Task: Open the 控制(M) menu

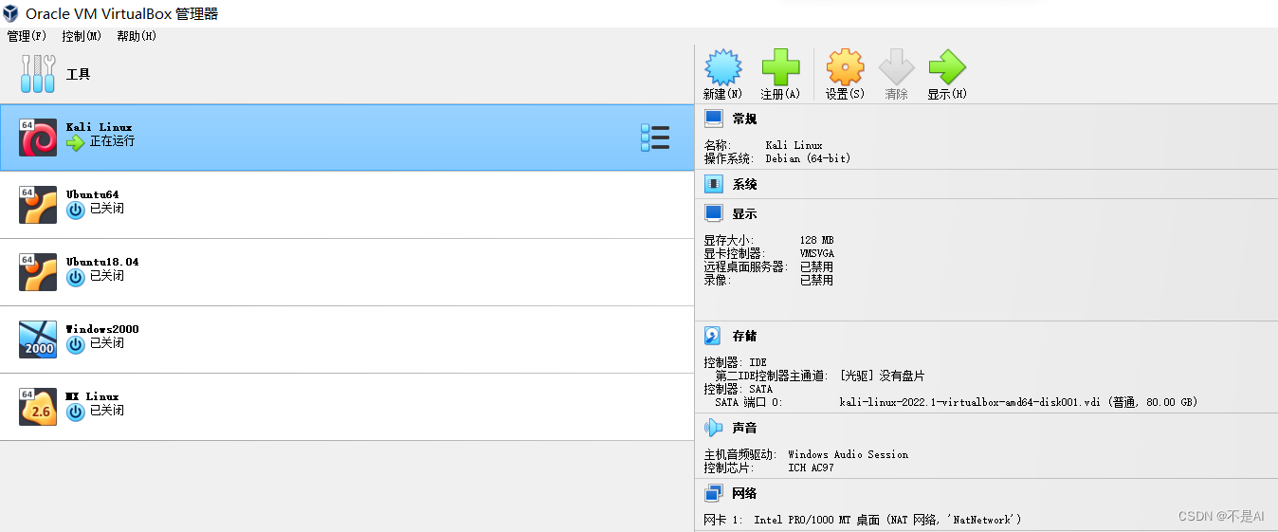Action: [82, 36]
